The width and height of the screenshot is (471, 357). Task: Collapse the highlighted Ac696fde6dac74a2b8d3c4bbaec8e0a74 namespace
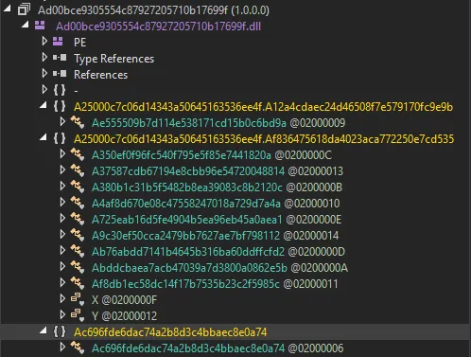pos(44,330)
